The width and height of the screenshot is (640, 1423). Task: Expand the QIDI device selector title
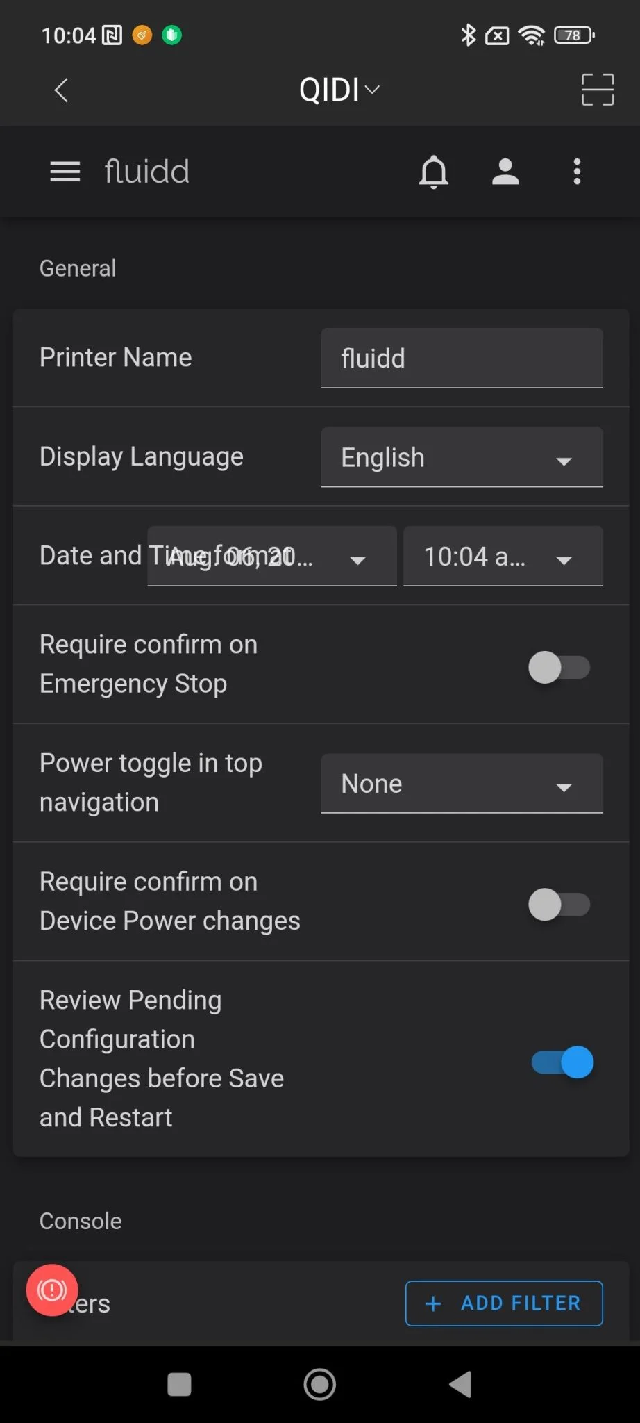pos(339,90)
